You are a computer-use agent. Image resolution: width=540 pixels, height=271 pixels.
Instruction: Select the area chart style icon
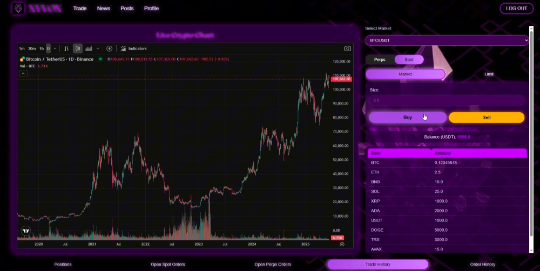point(89,48)
